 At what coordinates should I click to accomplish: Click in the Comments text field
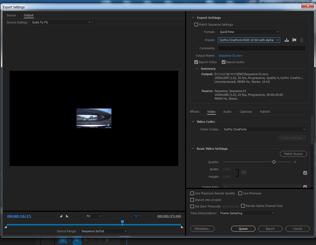(261, 48)
